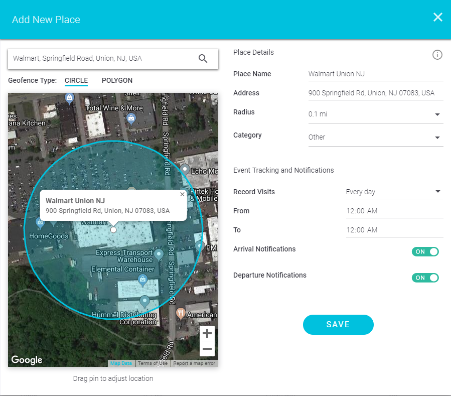The height and width of the screenshot is (396, 451).
Task: Open the Radius dropdown
Action: (376, 114)
